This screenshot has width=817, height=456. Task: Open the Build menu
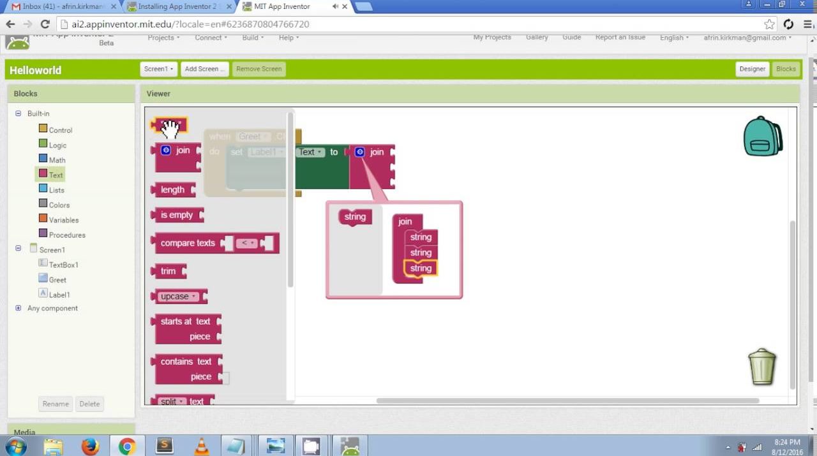(253, 38)
